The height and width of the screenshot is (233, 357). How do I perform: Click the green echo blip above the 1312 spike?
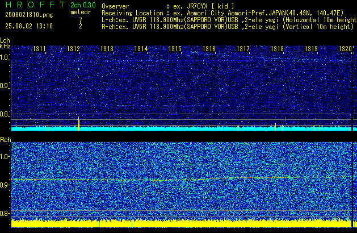click(x=78, y=68)
